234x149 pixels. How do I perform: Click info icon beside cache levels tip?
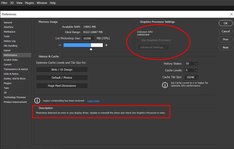(x=165, y=85)
